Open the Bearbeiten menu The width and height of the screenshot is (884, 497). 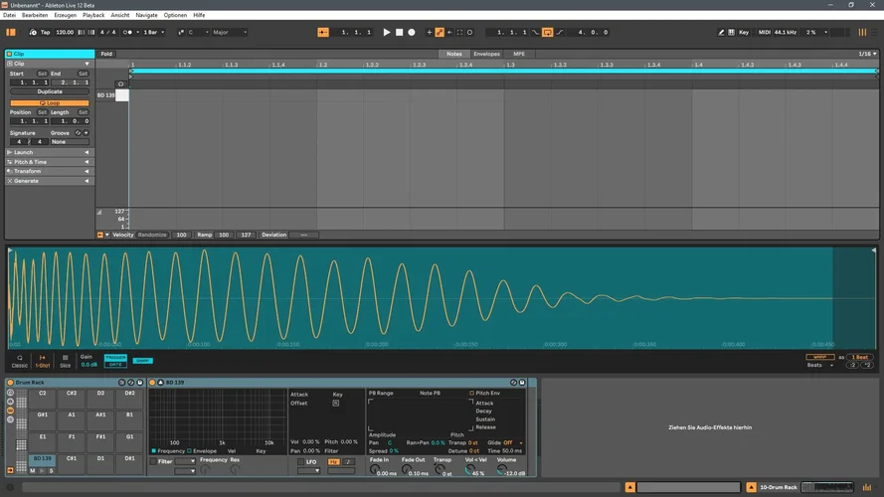click(34, 16)
